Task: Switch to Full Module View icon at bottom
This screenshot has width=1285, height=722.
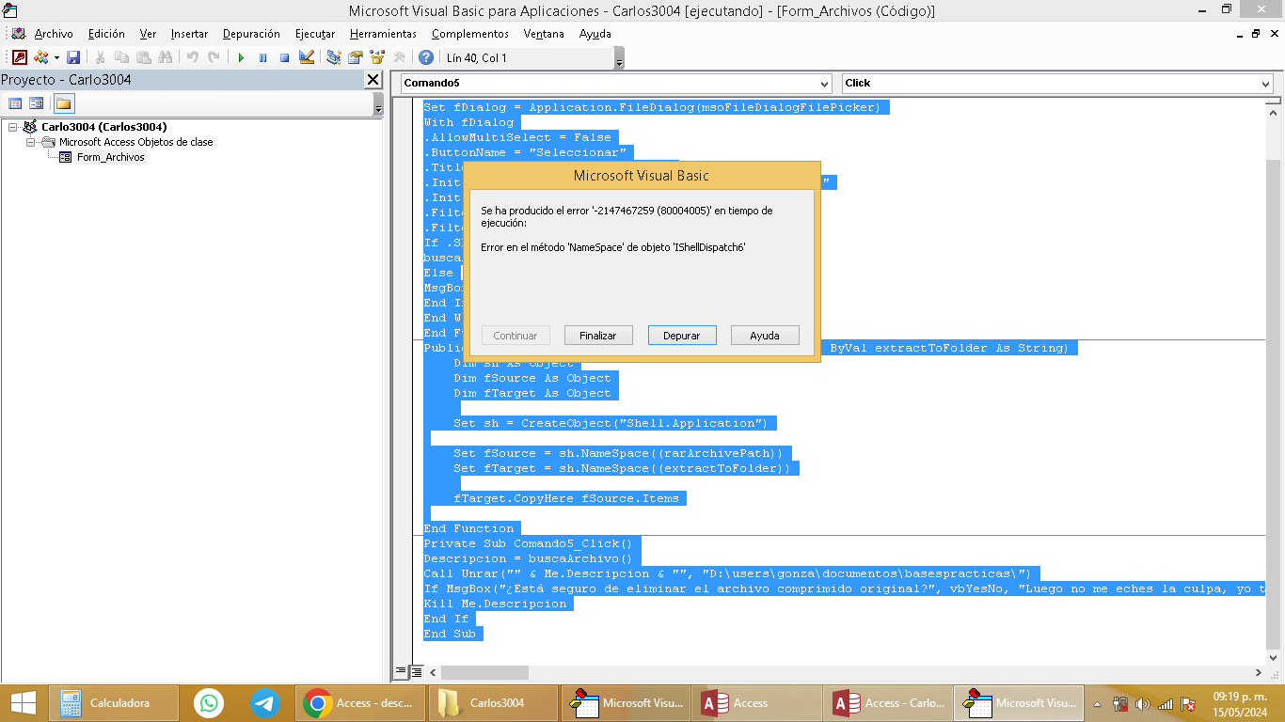Action: click(x=416, y=672)
